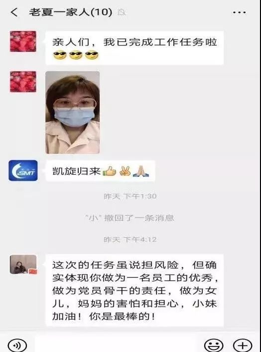Viewport: 261px width, 352px height.
Task: Select the 凯旋归来 message bubble
Action: [101, 171]
